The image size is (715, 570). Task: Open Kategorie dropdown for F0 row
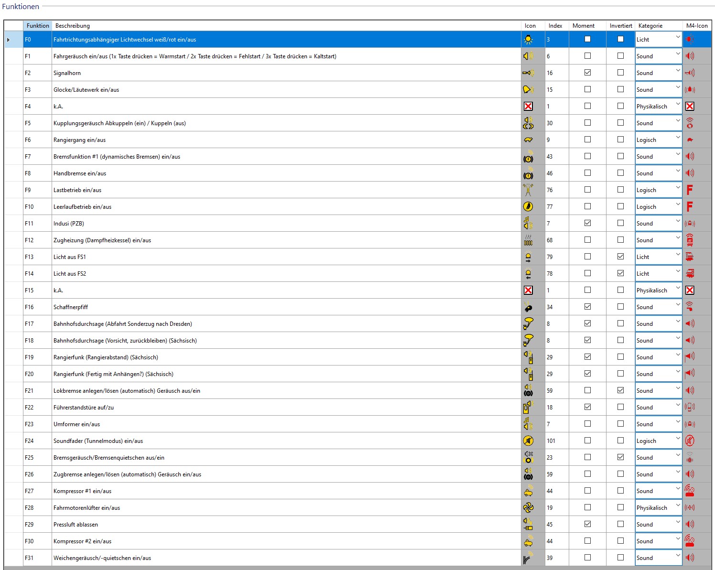point(678,38)
